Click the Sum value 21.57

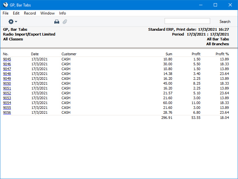168,93
